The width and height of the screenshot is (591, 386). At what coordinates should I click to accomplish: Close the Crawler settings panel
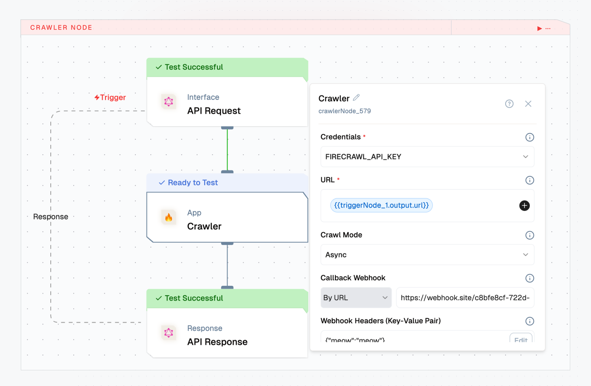coord(528,104)
